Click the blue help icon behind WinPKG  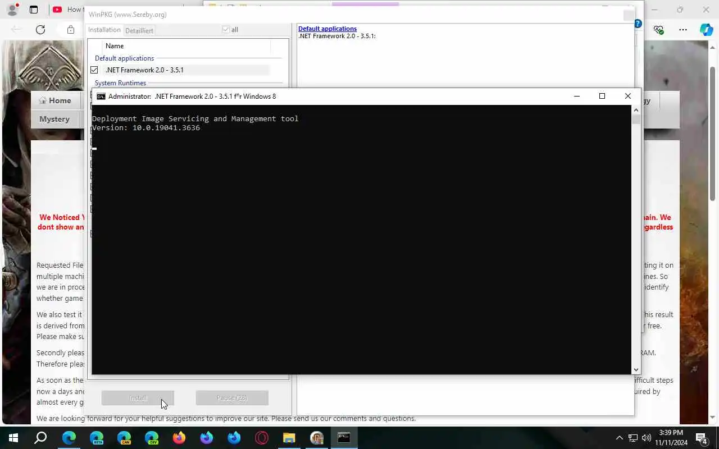click(x=638, y=24)
